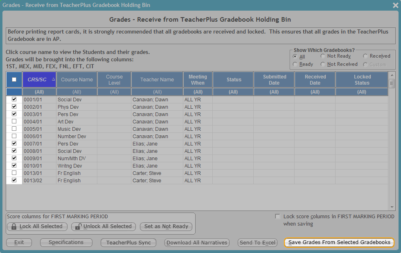Uncheck the 0013/02 Fr English row
This screenshot has height=253, width=401.
[14, 180]
